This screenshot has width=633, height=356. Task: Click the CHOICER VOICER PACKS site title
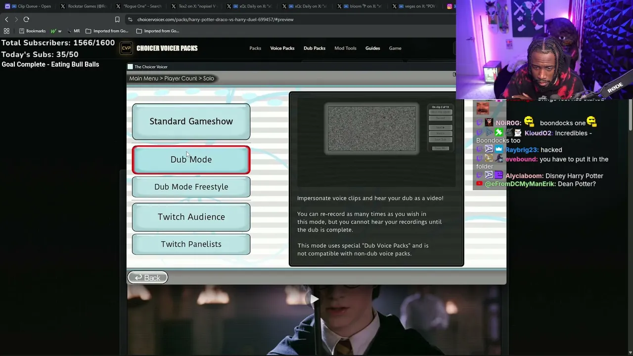pyautogui.click(x=167, y=48)
